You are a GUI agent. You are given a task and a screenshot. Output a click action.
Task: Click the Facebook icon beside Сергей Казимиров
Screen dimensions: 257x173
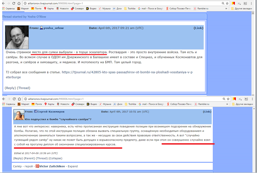click(x=36, y=111)
